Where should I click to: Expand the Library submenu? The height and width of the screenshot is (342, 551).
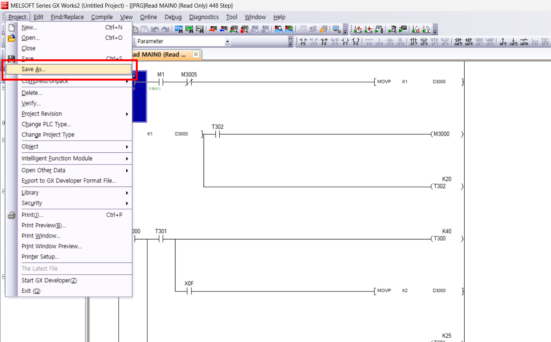click(x=127, y=193)
